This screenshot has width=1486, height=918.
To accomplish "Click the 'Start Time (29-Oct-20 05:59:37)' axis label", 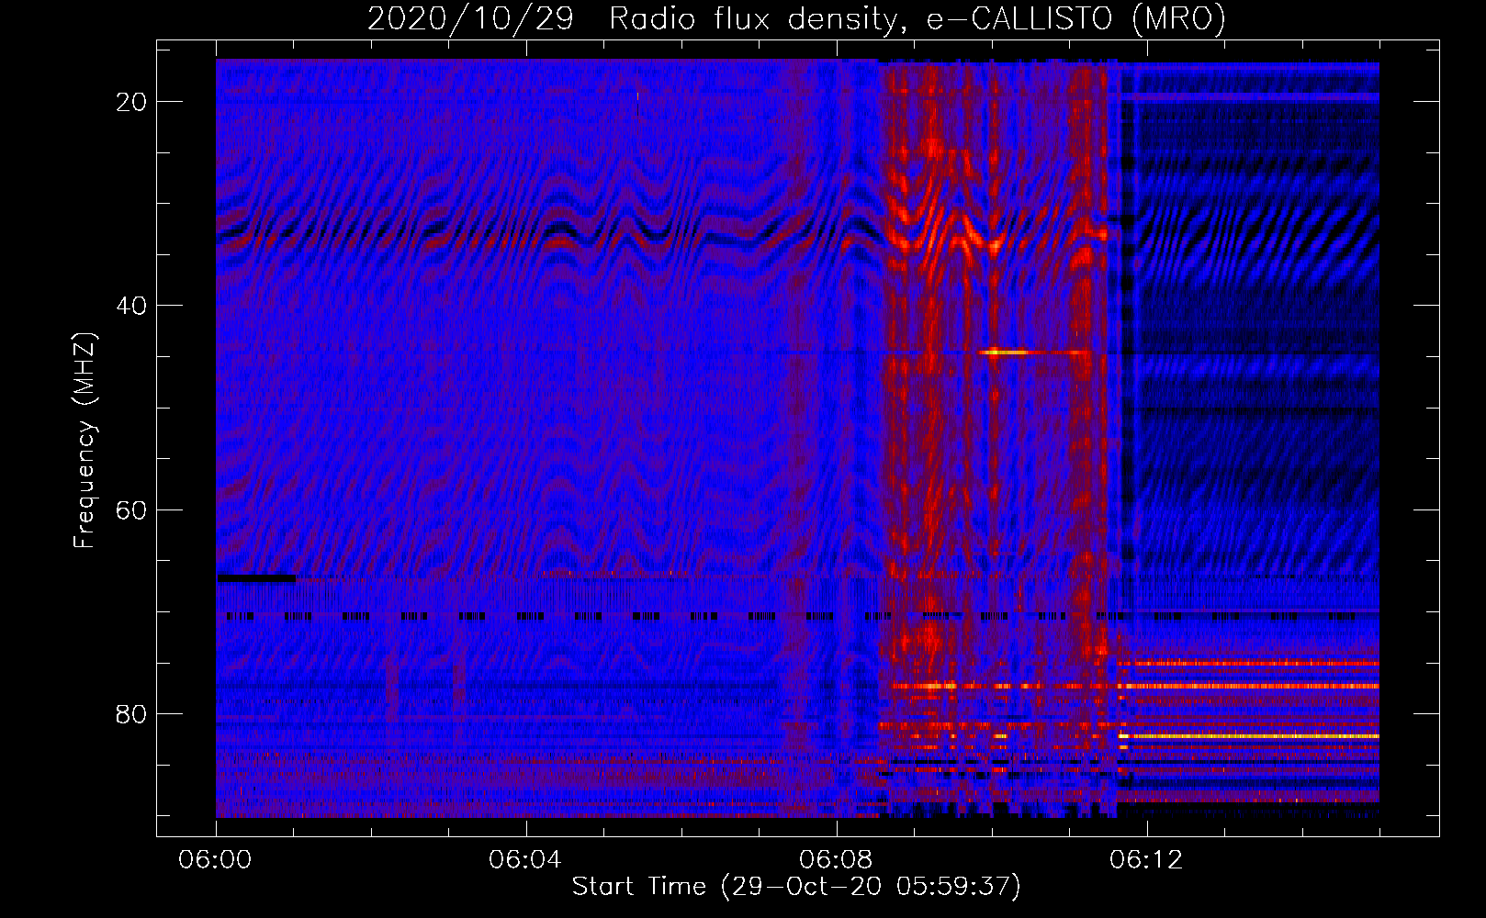I will [x=795, y=887].
